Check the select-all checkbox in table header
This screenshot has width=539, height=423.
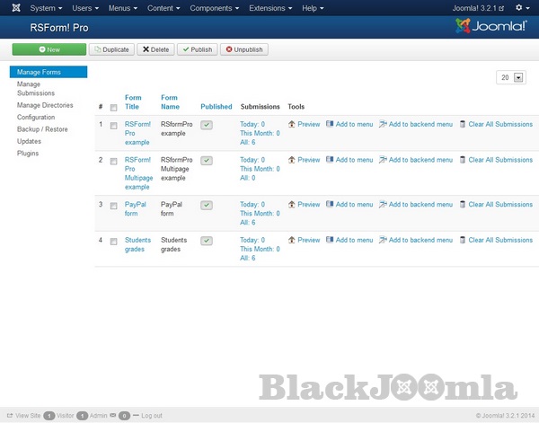click(113, 108)
